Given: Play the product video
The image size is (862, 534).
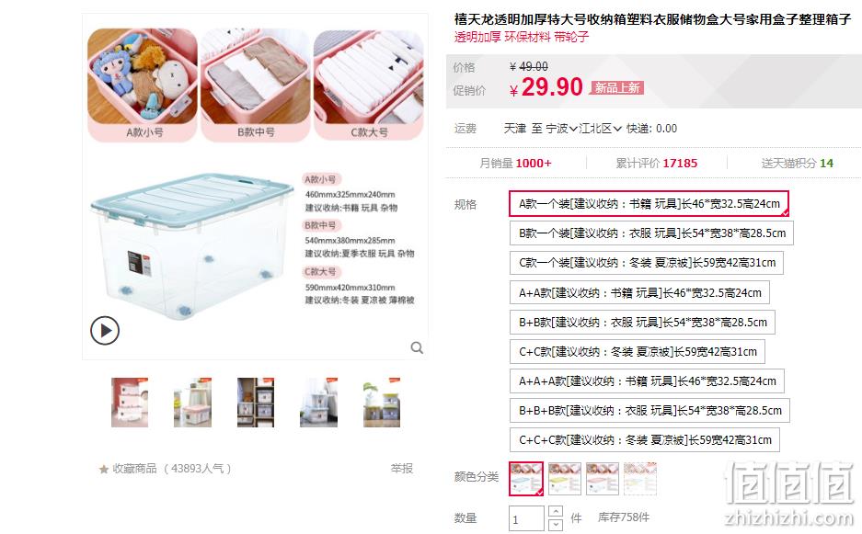Looking at the screenshot, I should point(105,331).
